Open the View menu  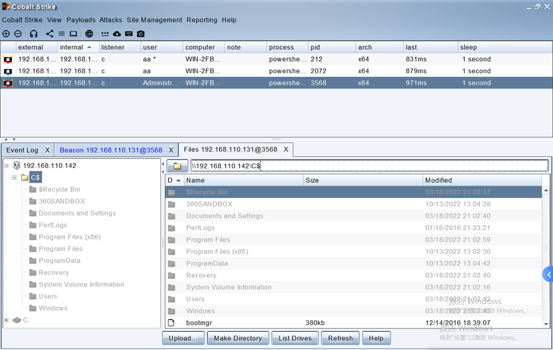click(54, 20)
